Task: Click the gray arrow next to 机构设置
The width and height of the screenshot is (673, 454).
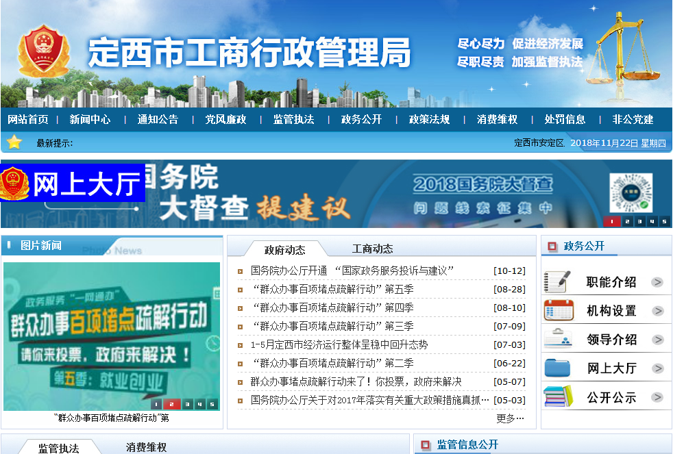Action: (x=657, y=311)
